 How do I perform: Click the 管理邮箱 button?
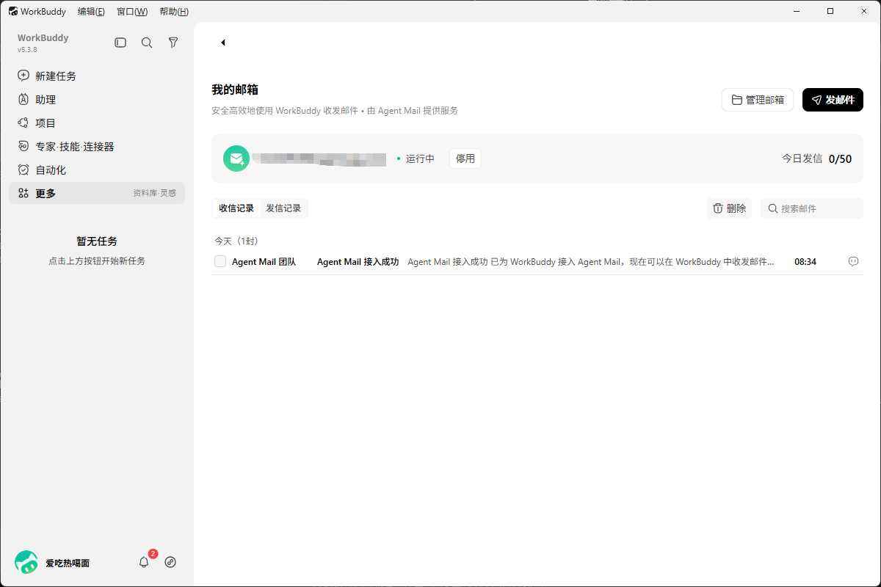[x=758, y=100]
